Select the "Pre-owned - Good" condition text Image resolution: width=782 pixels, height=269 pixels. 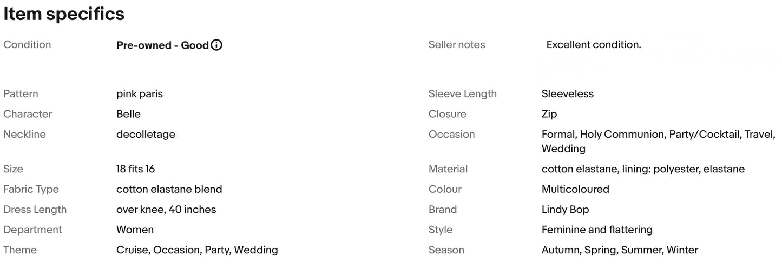(162, 45)
